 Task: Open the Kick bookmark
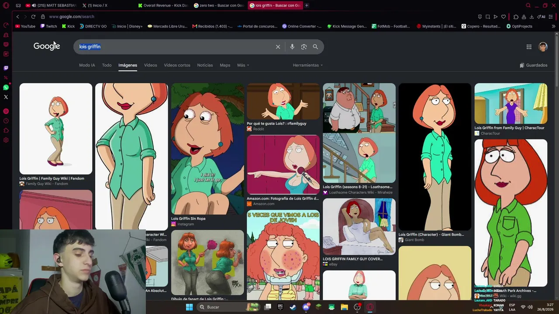tap(68, 26)
